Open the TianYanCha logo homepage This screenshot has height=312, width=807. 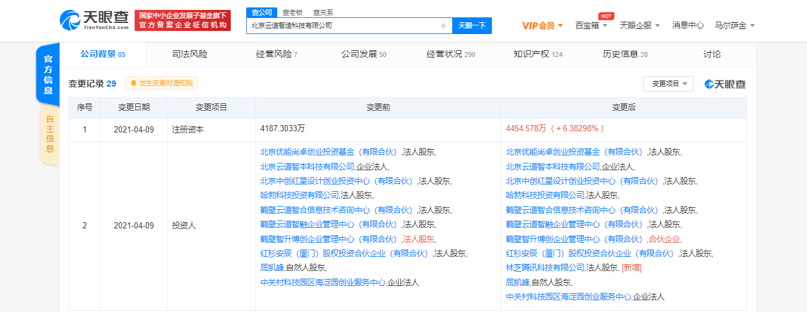(94, 21)
